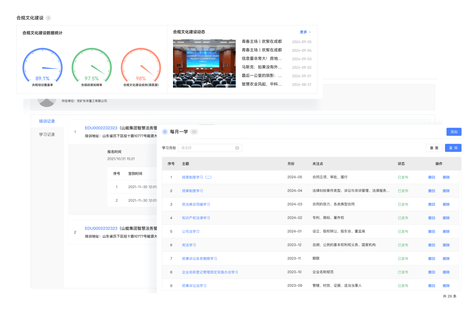Open topic 企业名称登记管理规定实施办法学习
Viewport: 476px width, 310px height.
[x=210, y=273]
